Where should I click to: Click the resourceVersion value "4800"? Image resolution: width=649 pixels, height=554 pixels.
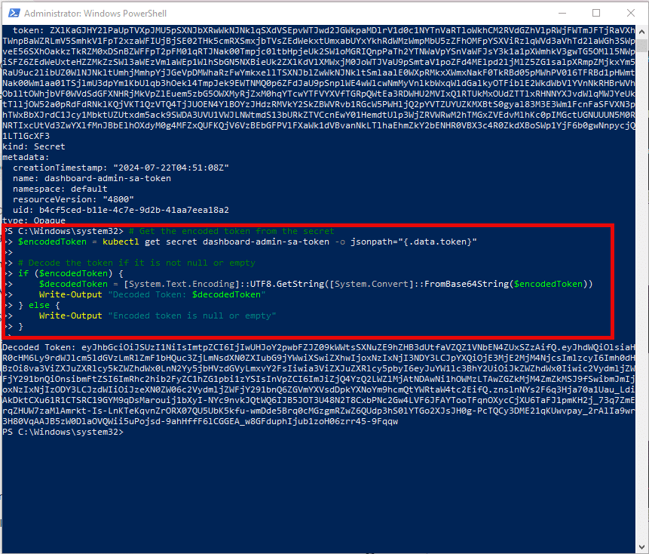[x=118, y=200]
